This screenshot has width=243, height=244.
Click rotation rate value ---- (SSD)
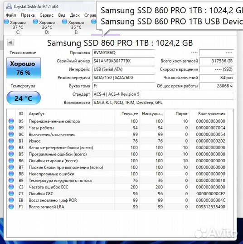click(x=217, y=69)
